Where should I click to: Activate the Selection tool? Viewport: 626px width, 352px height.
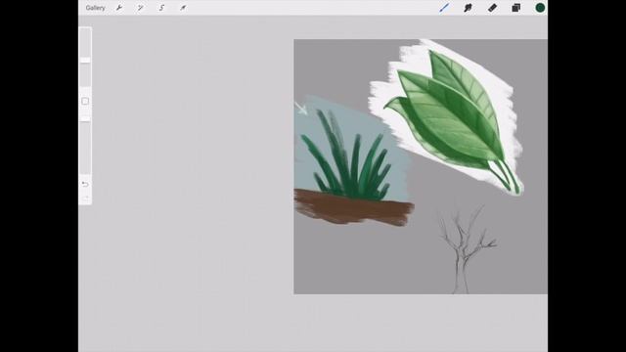[x=161, y=8]
